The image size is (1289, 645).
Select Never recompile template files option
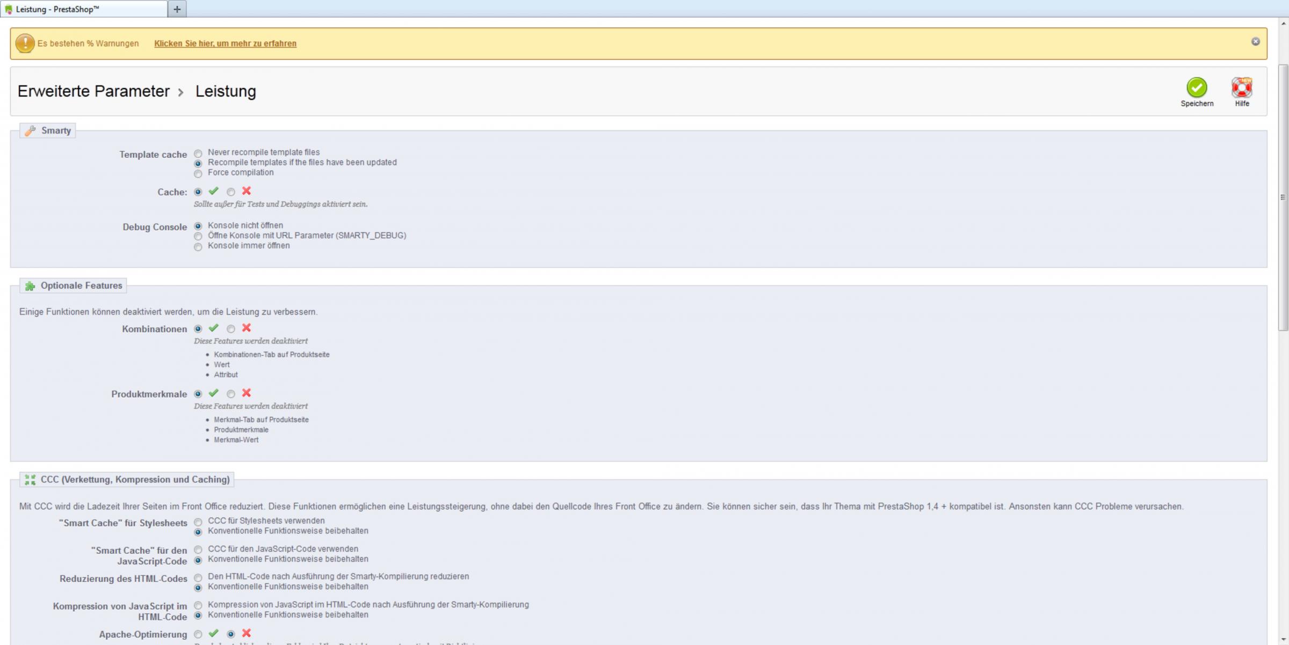point(198,153)
